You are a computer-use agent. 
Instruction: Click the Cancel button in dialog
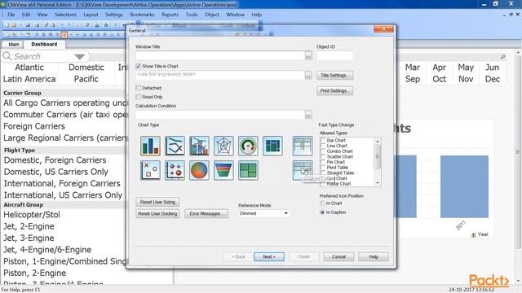pyautogui.click(x=338, y=257)
